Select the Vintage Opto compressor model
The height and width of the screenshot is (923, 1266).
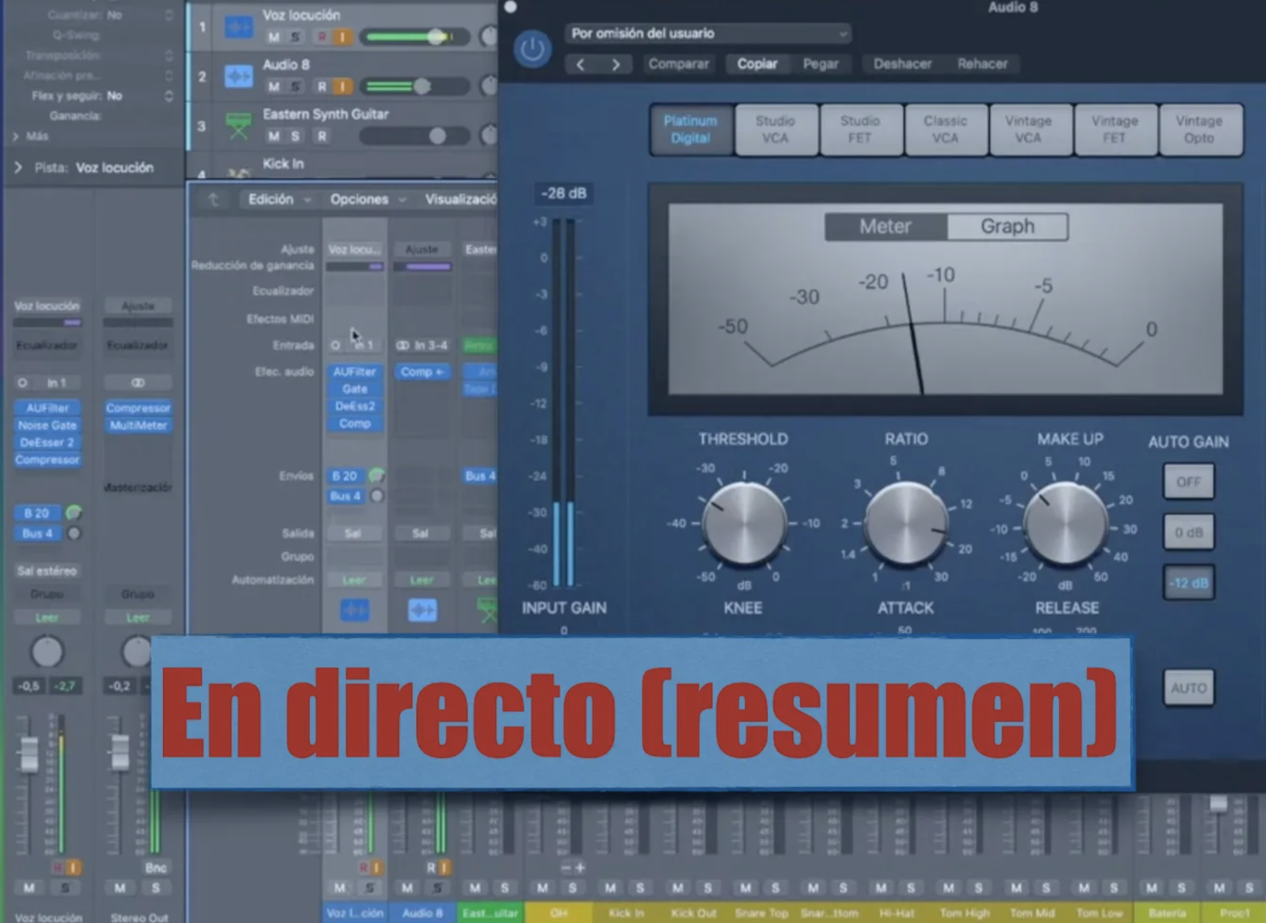click(x=1198, y=130)
